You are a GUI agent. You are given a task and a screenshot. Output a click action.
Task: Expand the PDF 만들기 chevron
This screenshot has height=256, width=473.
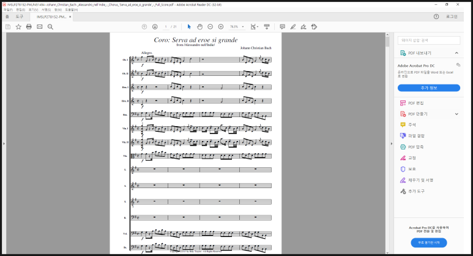[x=456, y=114]
